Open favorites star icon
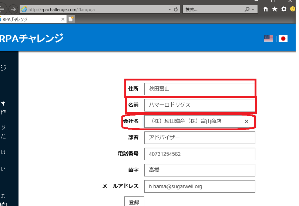Image resolution: width=299 pixels, height=206 pixels. [x=275, y=9]
